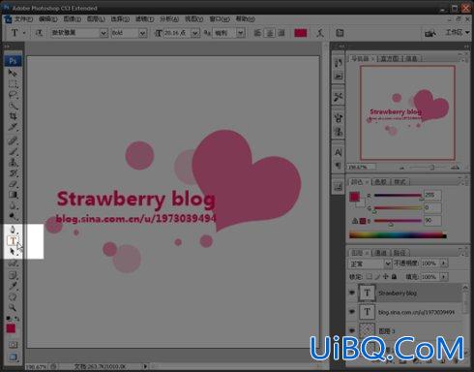Open the 工作区 workspace dropdown

click(x=458, y=33)
